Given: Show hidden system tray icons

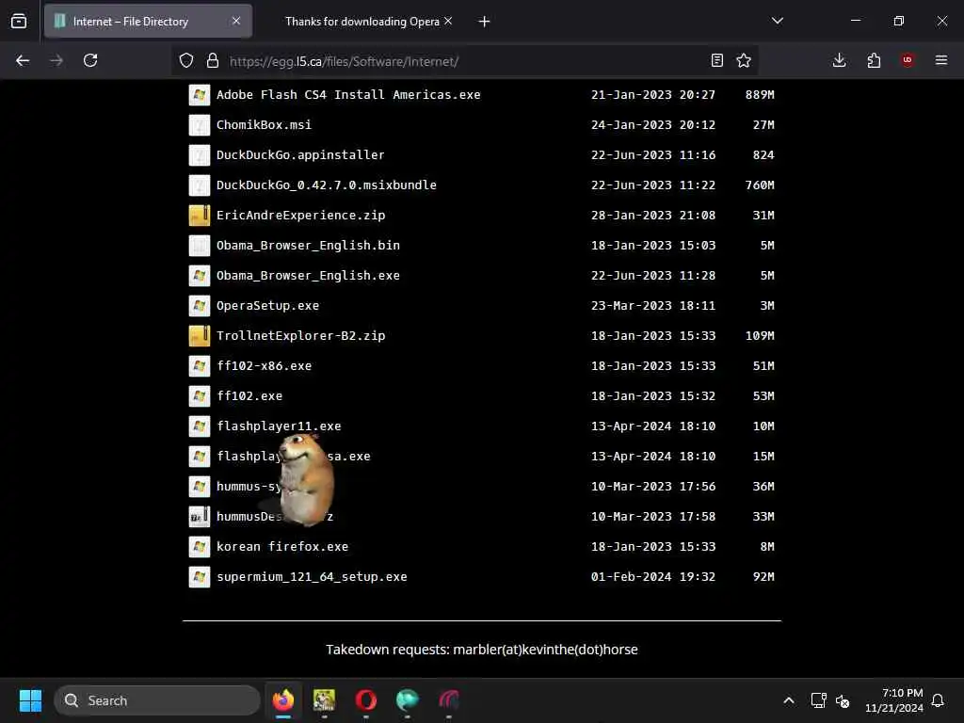Looking at the screenshot, I should pos(789,700).
